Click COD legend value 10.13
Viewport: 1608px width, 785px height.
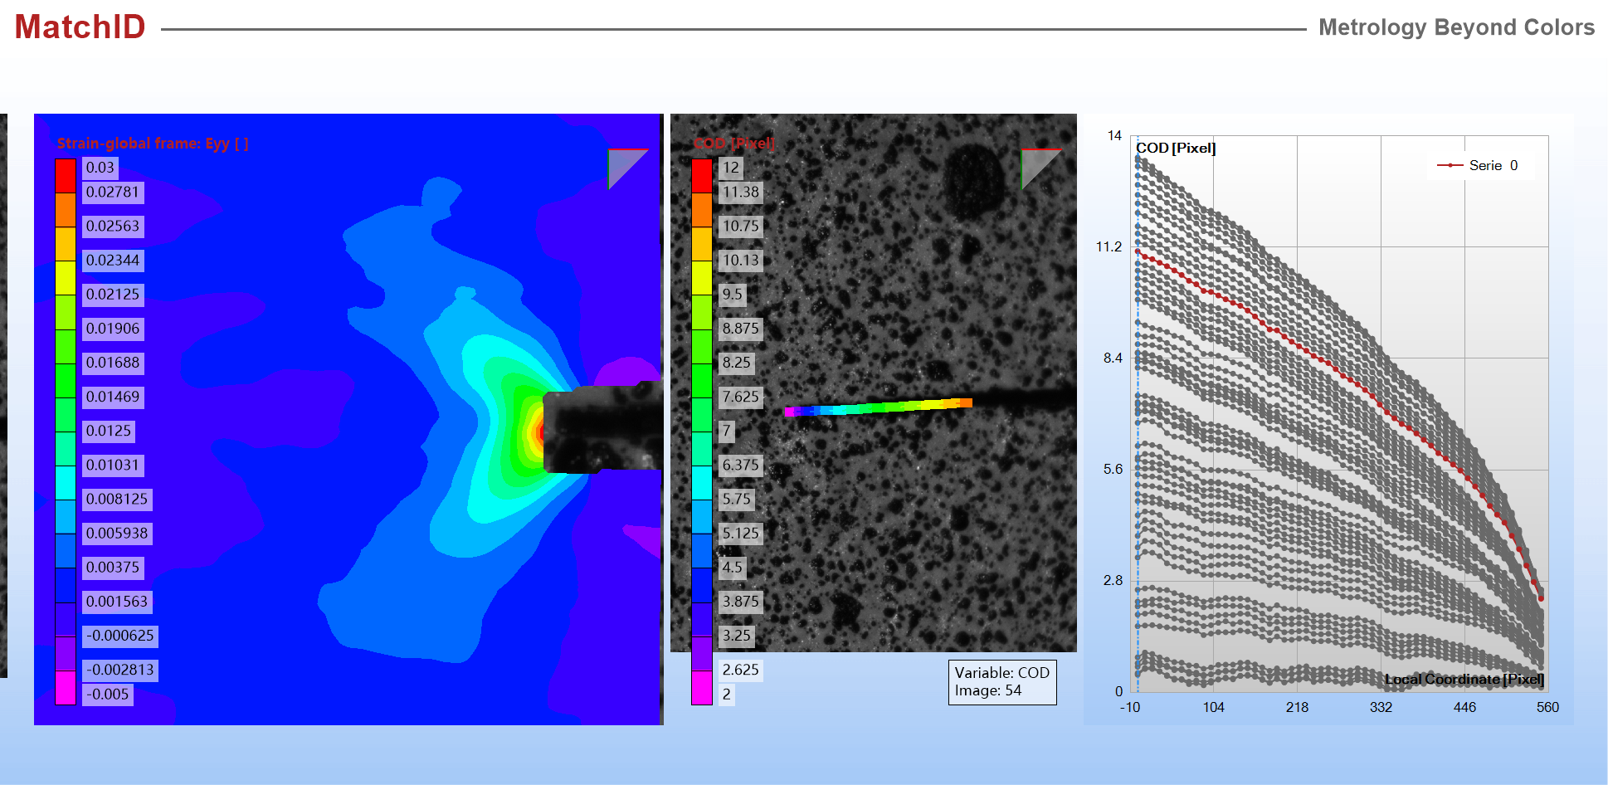(x=741, y=261)
